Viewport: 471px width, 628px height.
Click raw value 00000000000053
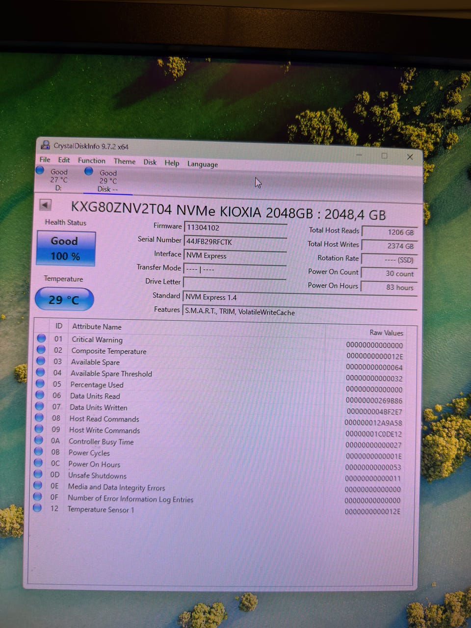click(x=373, y=467)
